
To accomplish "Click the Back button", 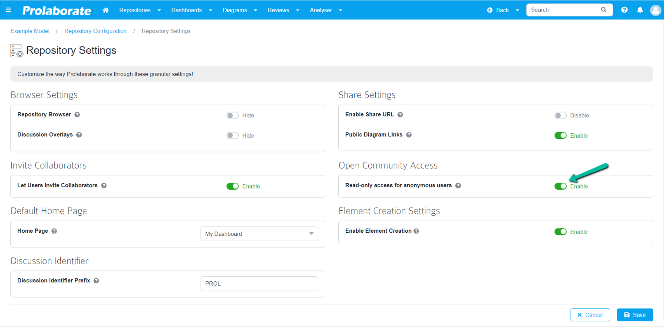I will [498, 10].
